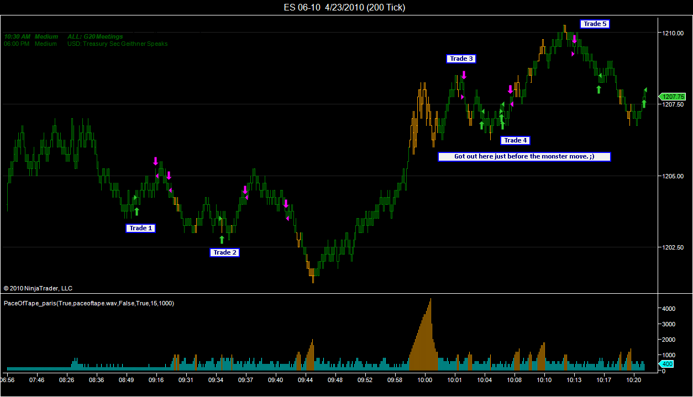Click the 10:13 time axis label
Viewport: 693px width, 397px height.
574,380
